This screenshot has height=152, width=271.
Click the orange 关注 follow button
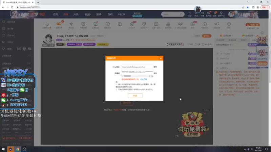click(207, 36)
